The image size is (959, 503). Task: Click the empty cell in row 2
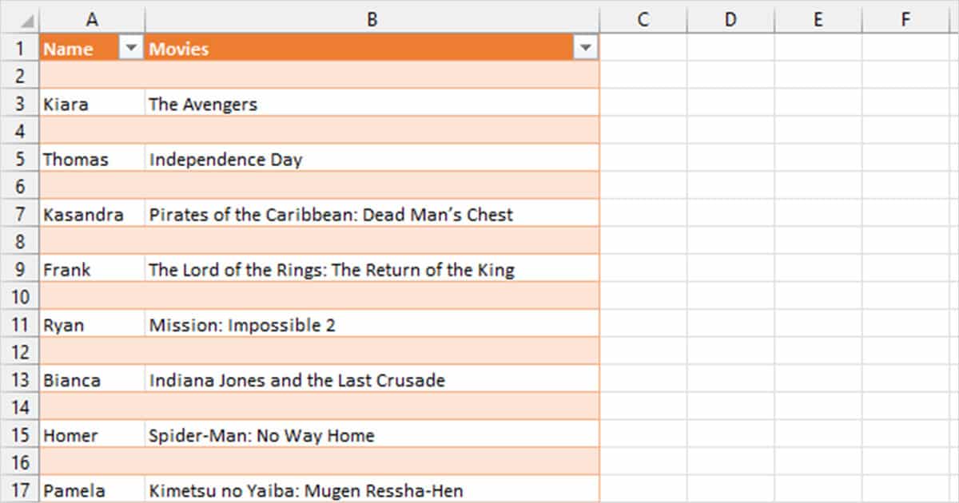coord(91,75)
